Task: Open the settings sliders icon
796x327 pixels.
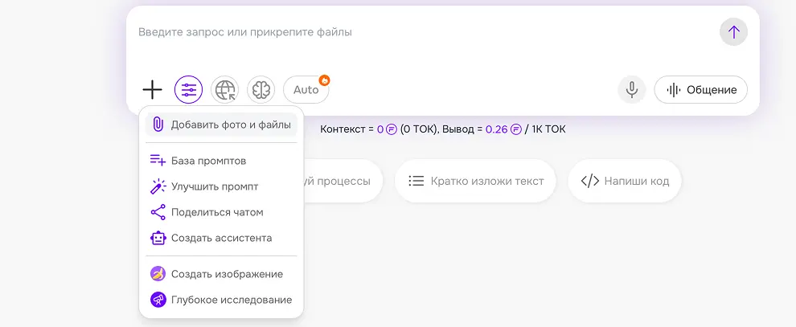Action: (188, 90)
